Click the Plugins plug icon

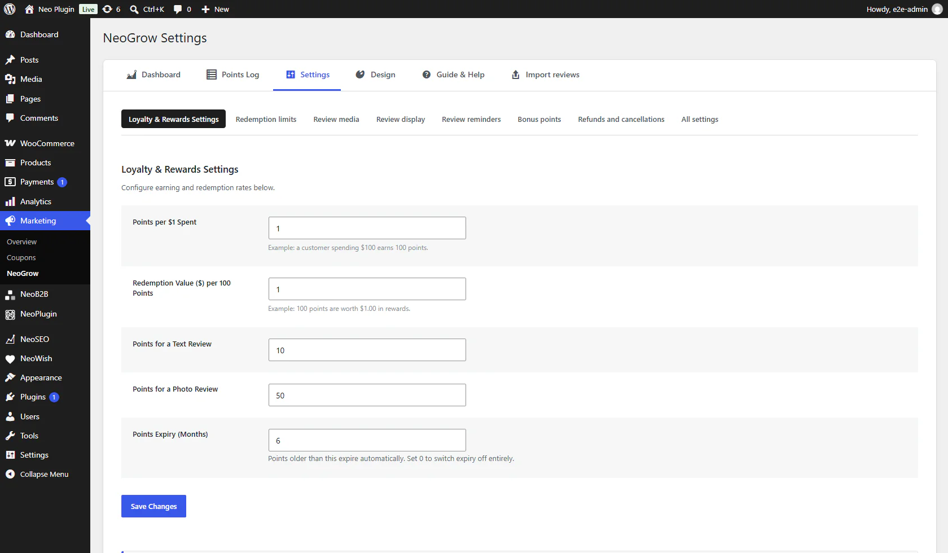click(x=10, y=397)
